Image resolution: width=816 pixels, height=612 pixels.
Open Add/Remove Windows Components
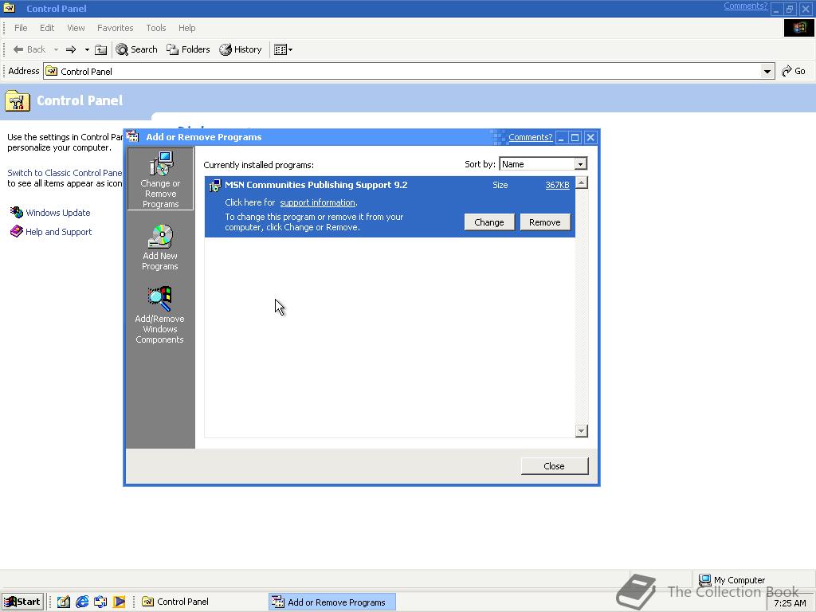159,314
